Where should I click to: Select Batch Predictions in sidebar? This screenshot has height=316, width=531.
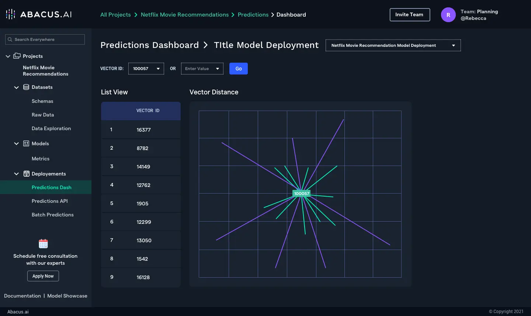pyautogui.click(x=53, y=215)
